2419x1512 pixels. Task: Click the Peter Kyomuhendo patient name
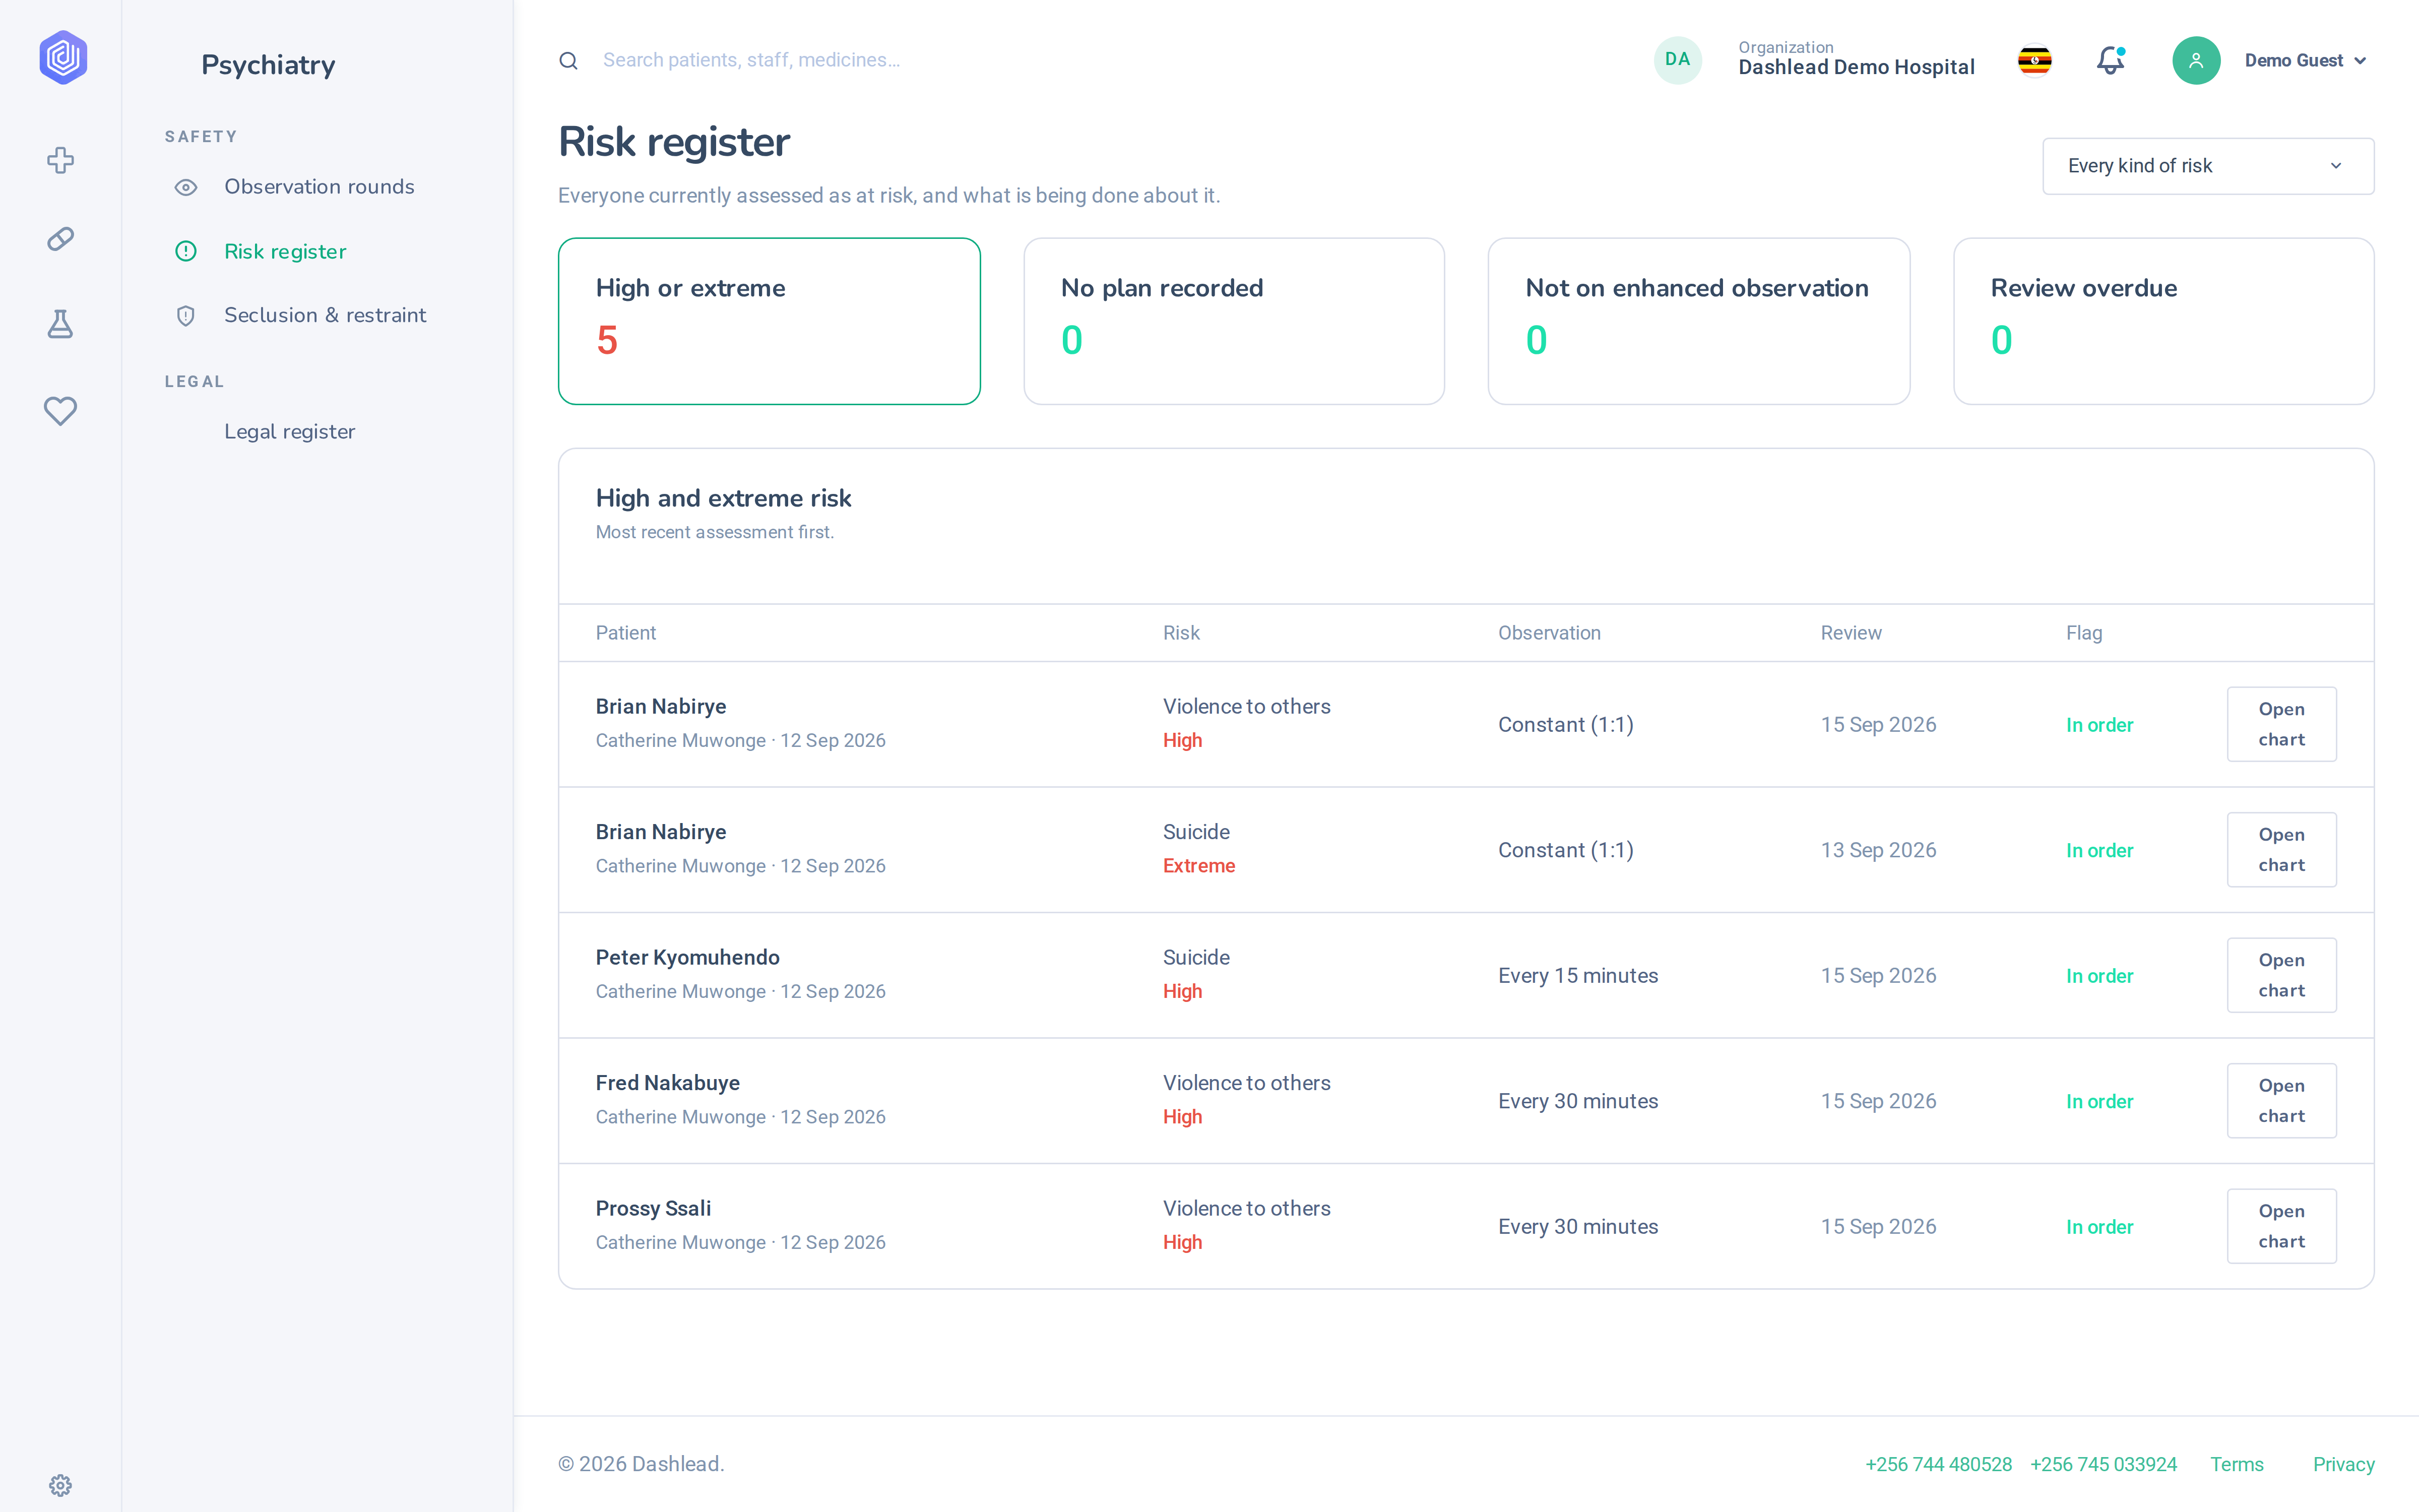(688, 958)
